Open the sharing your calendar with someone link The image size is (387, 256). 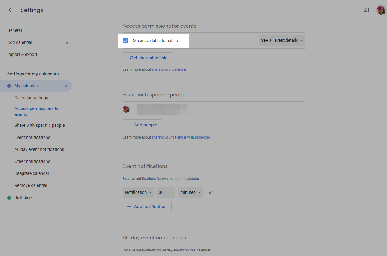coord(181,137)
